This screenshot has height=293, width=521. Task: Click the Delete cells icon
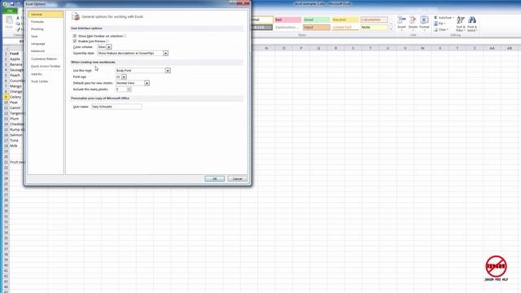click(413, 20)
